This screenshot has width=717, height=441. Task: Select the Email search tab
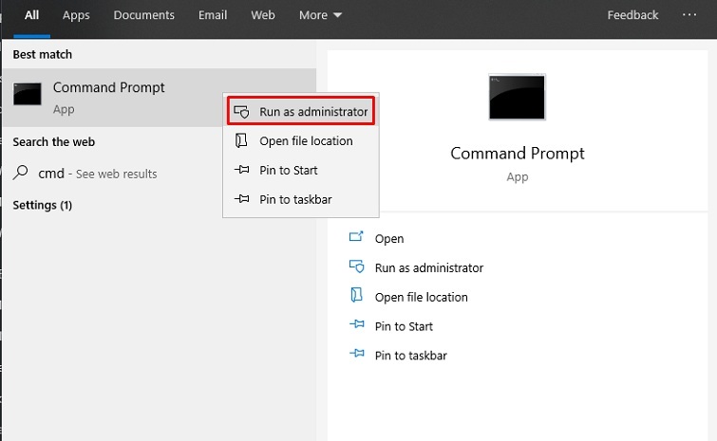213,15
